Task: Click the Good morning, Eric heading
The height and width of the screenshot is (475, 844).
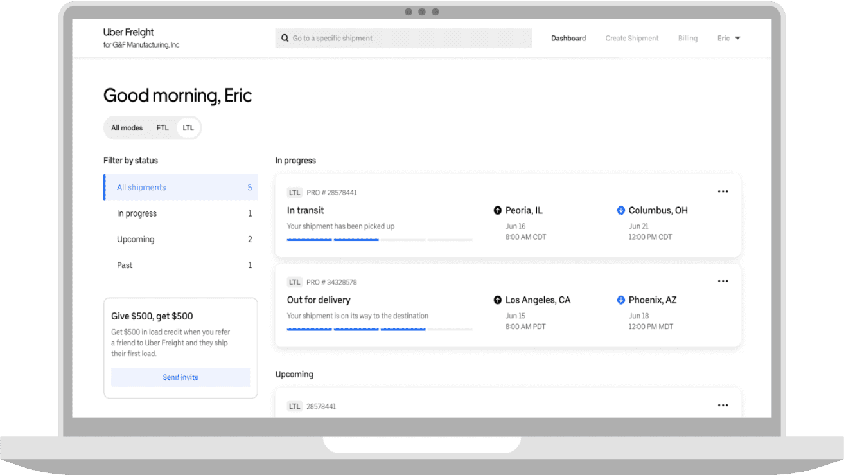Action: pos(178,96)
